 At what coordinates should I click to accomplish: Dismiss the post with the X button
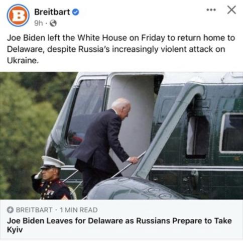(x=231, y=10)
